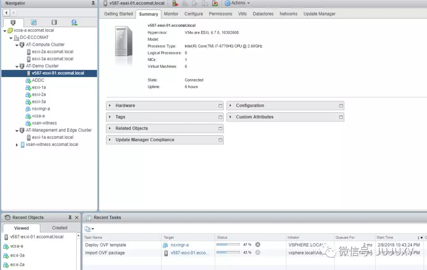Open nsxmgr-a target link in tasks
427x270 pixels.
pyautogui.click(x=179, y=245)
